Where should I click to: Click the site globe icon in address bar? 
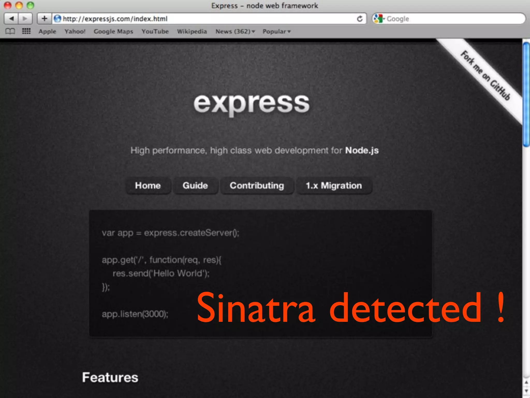(x=57, y=19)
